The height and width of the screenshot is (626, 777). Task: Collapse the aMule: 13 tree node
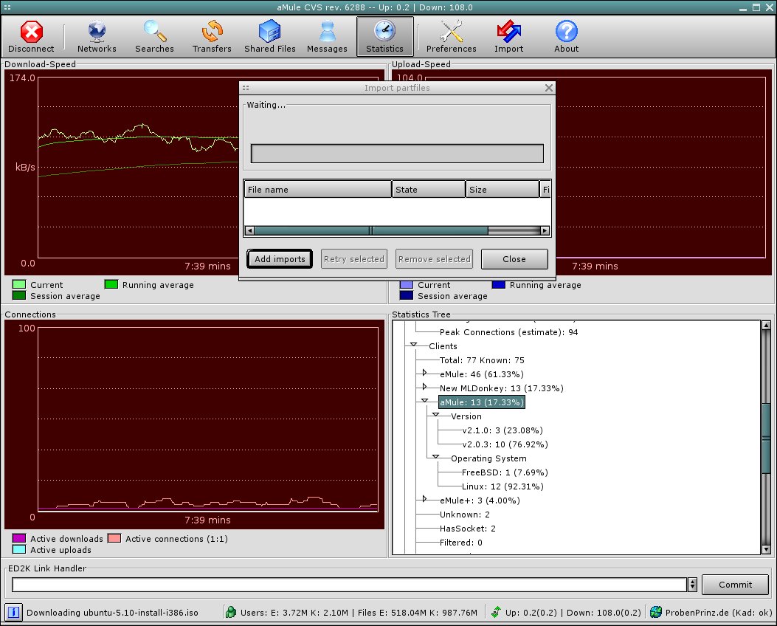[x=425, y=401]
